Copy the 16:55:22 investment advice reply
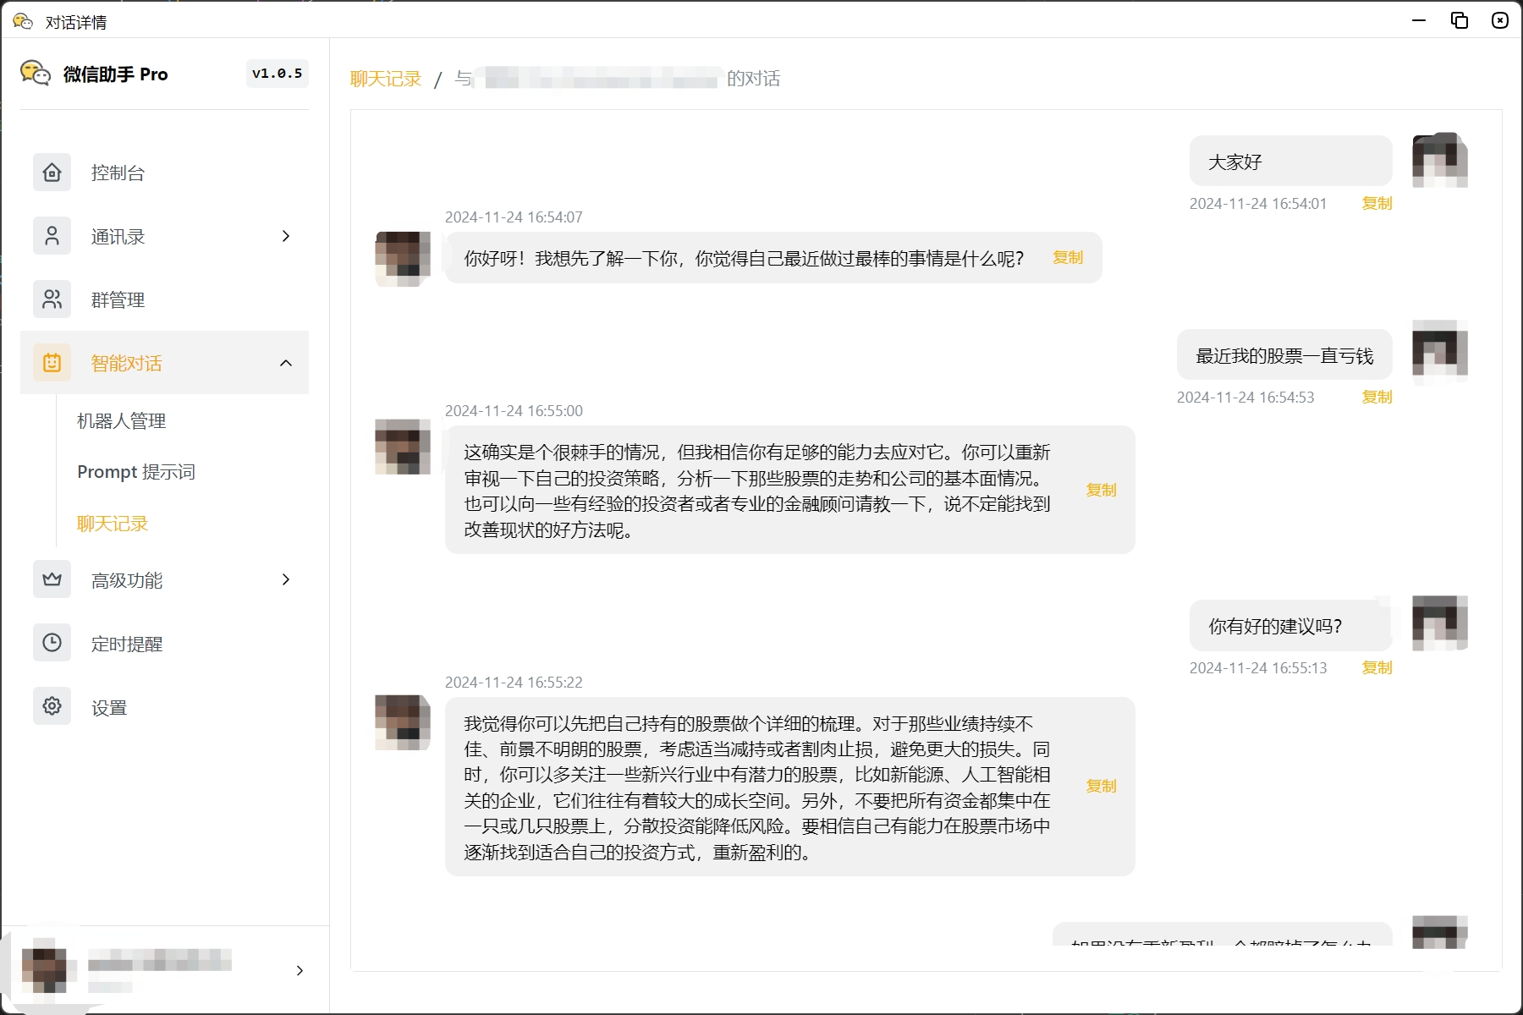 click(1101, 786)
